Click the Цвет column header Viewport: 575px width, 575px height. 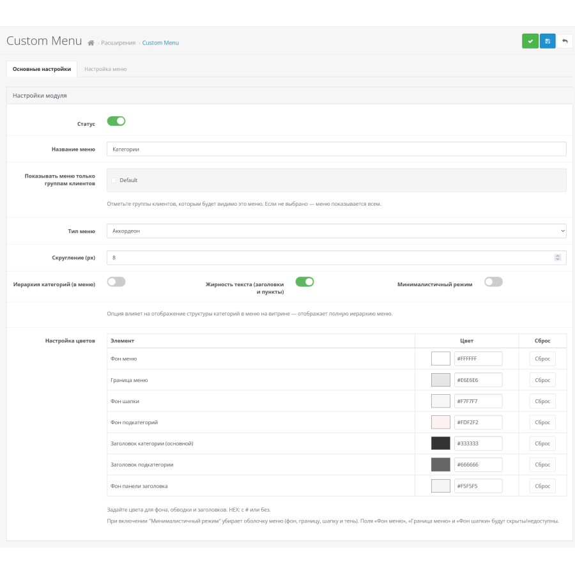[466, 341]
